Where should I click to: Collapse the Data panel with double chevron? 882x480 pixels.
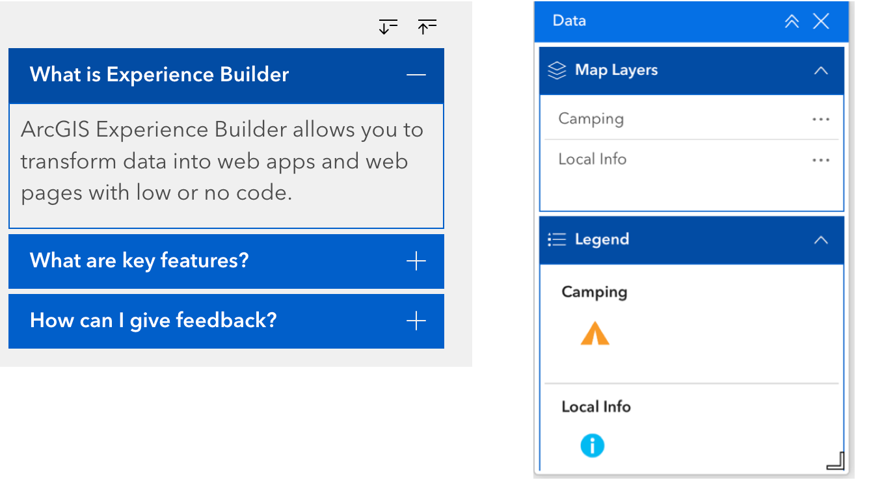tap(792, 21)
